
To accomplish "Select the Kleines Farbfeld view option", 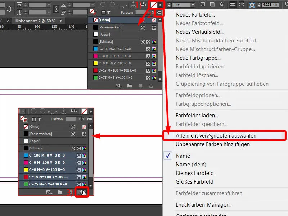I will (194, 173).
